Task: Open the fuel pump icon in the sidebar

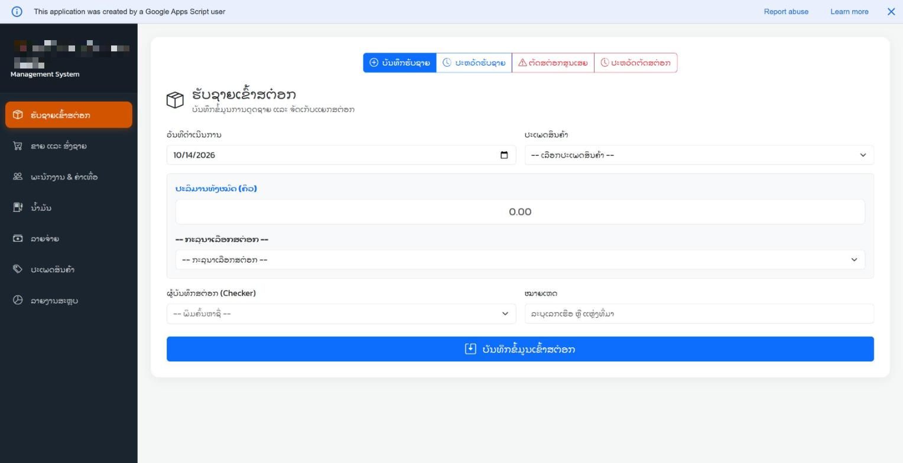Action: coord(18,207)
